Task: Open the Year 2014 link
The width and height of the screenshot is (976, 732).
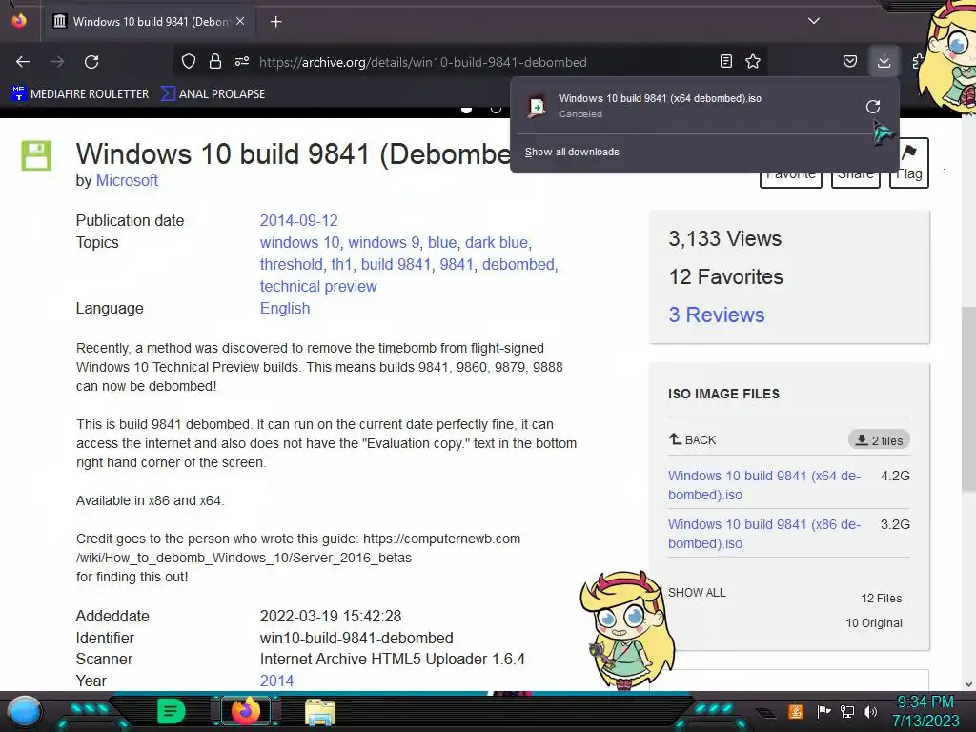Action: (x=276, y=681)
